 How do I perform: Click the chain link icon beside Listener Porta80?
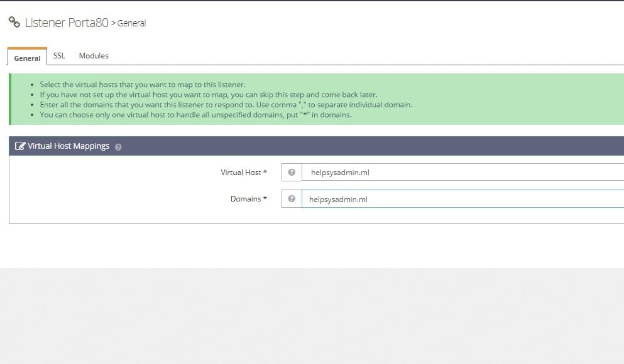(14, 22)
